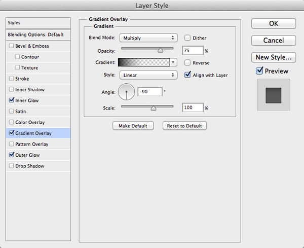
Task: Open the gradient picker arrow
Action: 174,62
